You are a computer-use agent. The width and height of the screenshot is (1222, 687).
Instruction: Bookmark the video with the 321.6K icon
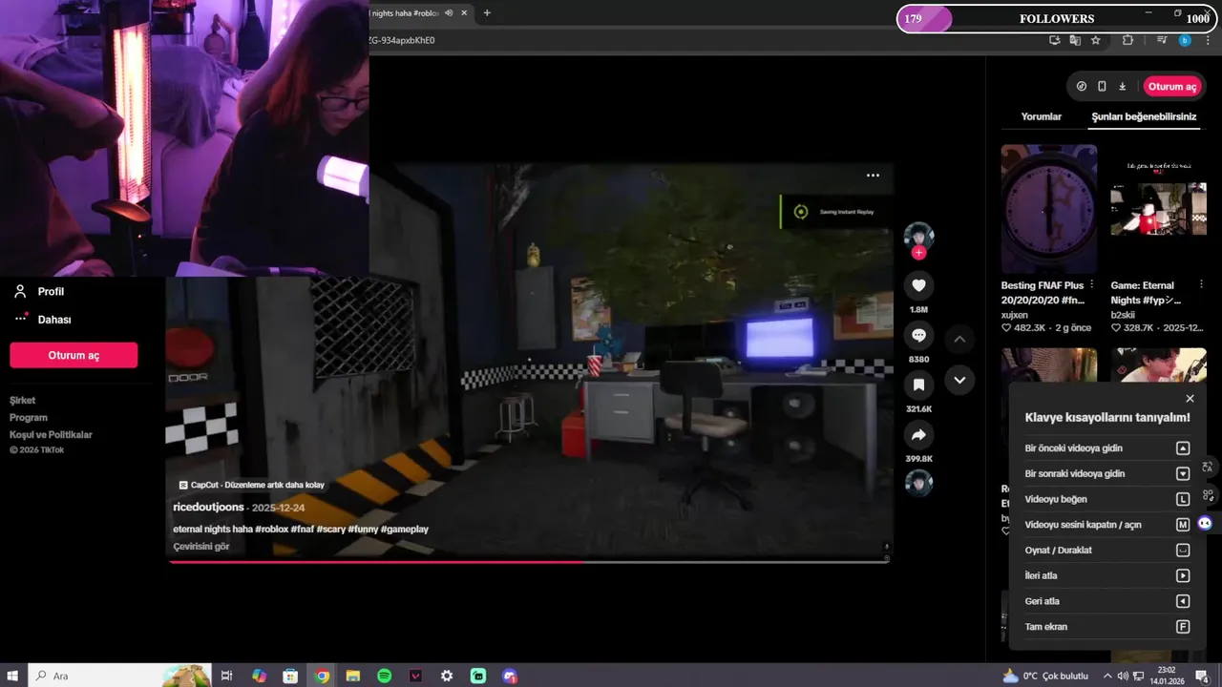click(x=918, y=385)
